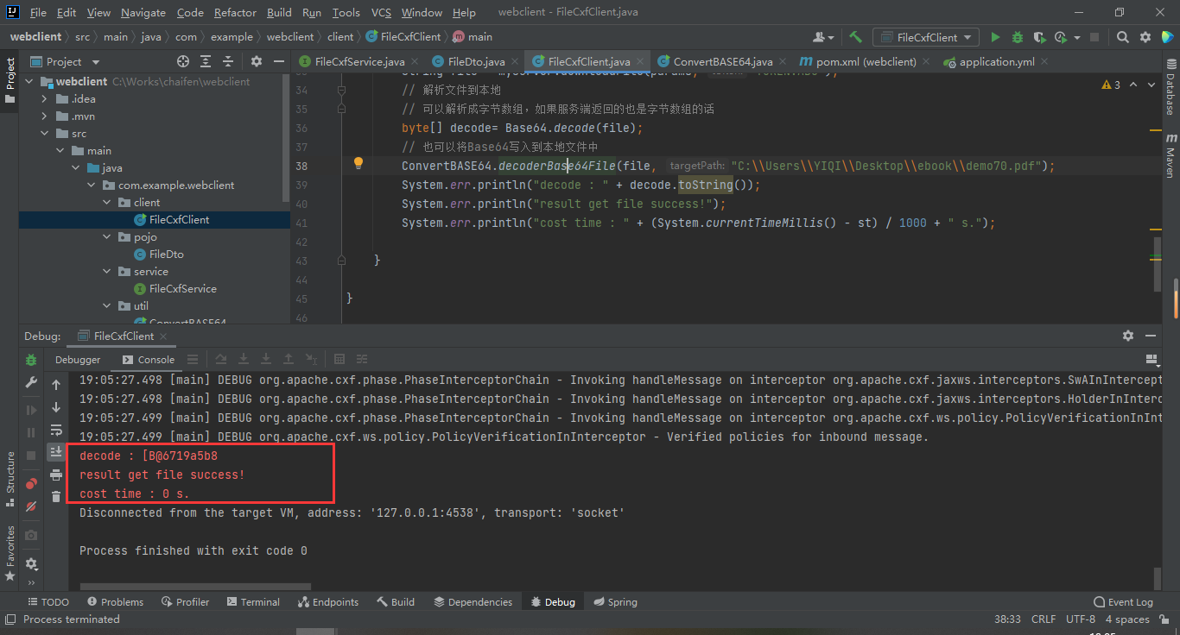Open the TODO tool window
Screen dimensions: 1180x635
[x=48, y=601]
